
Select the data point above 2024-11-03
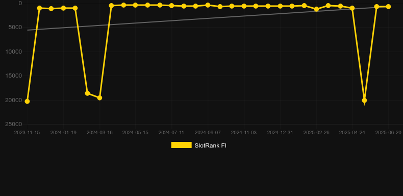pos(244,6)
